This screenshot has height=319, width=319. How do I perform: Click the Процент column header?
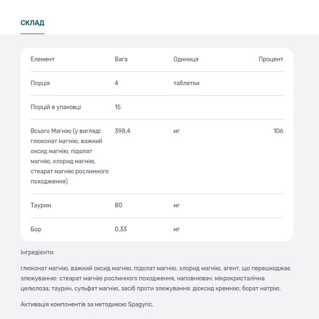click(271, 59)
